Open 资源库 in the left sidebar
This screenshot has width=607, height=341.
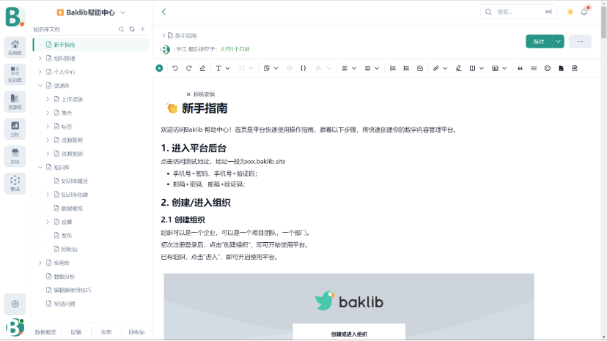point(15,102)
